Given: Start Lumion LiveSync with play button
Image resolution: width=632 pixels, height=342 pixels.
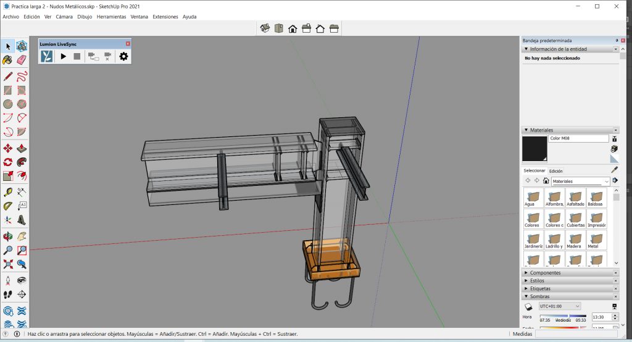Looking at the screenshot, I should click(63, 56).
